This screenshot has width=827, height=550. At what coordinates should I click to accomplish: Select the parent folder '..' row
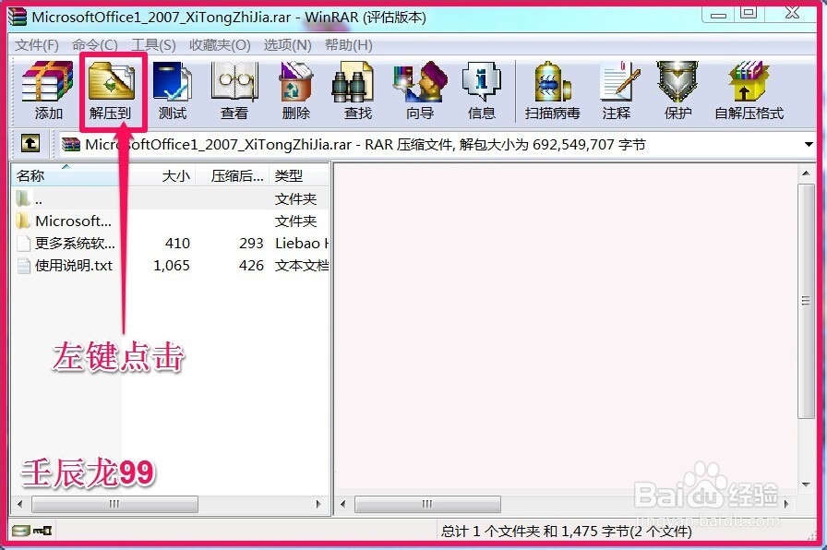(171, 198)
